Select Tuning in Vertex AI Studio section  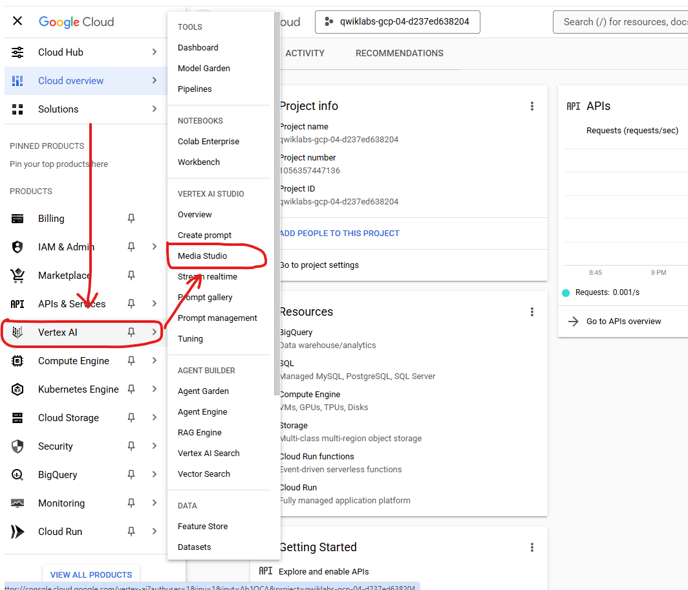pos(190,339)
